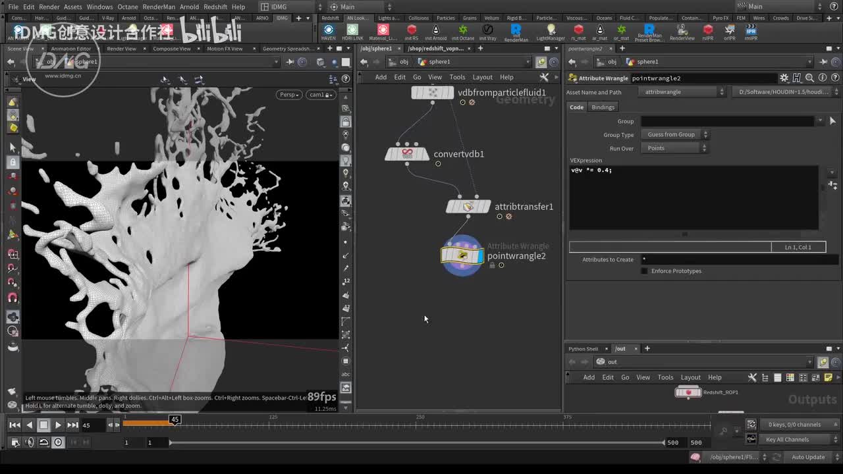This screenshot has width=843, height=474.
Task: Add a new tab in /out pane
Action: tap(647, 348)
